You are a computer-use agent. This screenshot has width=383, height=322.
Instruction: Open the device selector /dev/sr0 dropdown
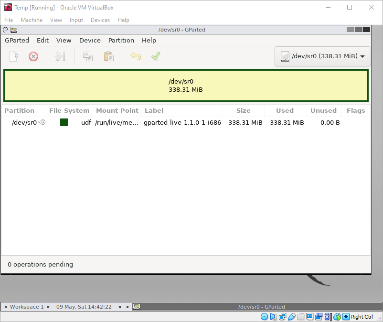coord(322,56)
